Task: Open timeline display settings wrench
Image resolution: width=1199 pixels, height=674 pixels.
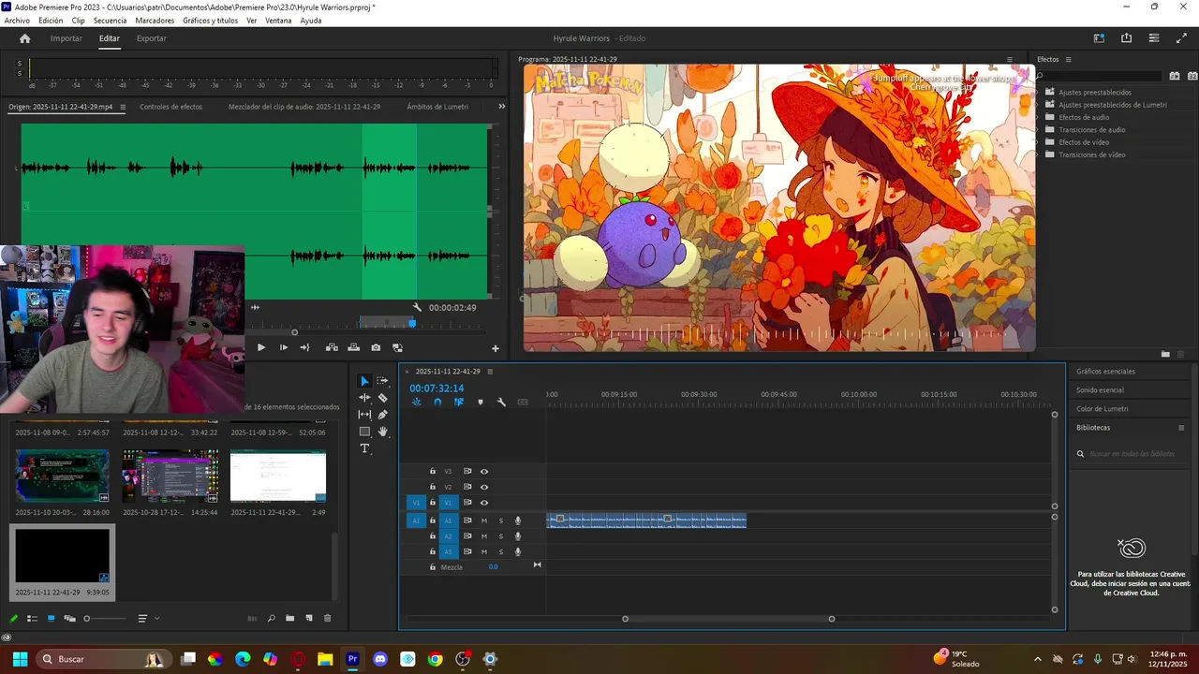Action: 501,402
